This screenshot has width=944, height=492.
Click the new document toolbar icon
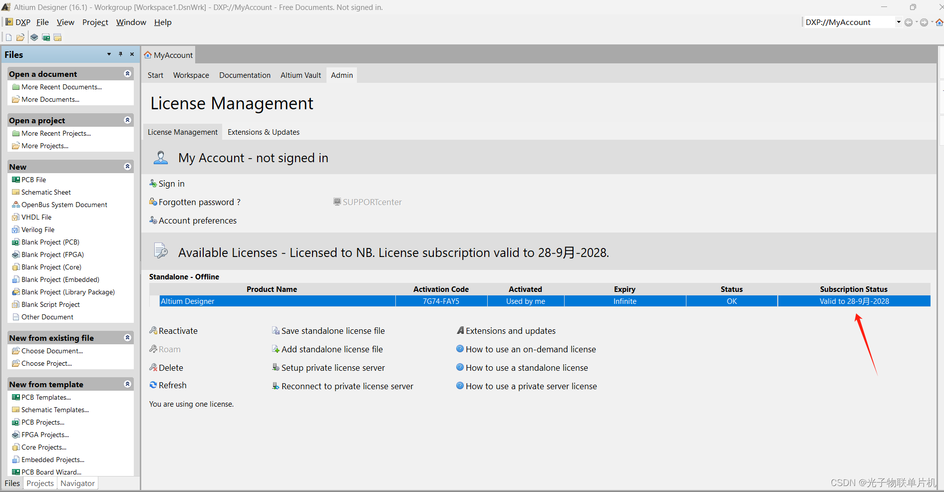click(8, 37)
